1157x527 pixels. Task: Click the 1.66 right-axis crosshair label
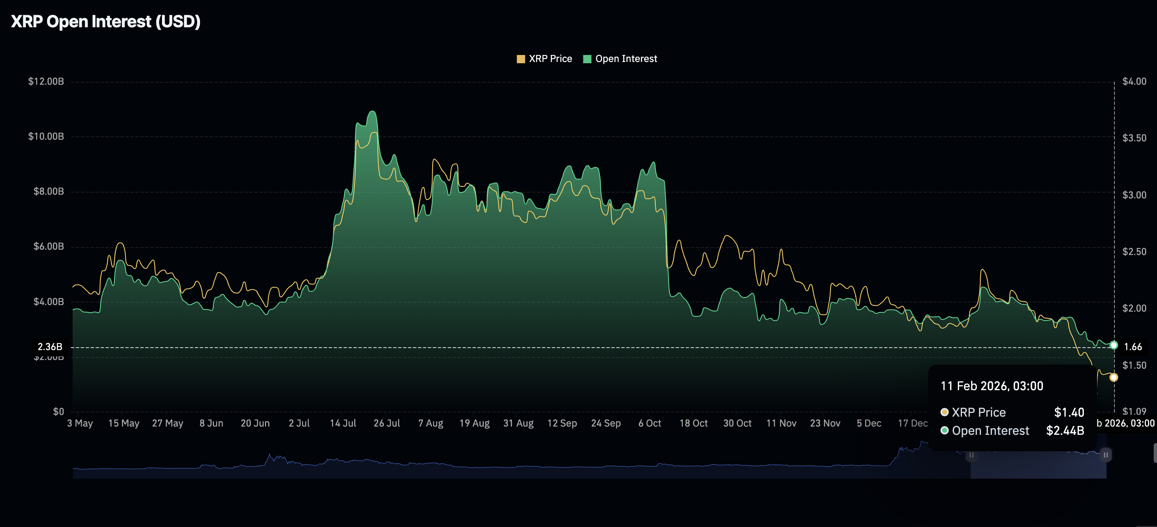[1132, 347]
